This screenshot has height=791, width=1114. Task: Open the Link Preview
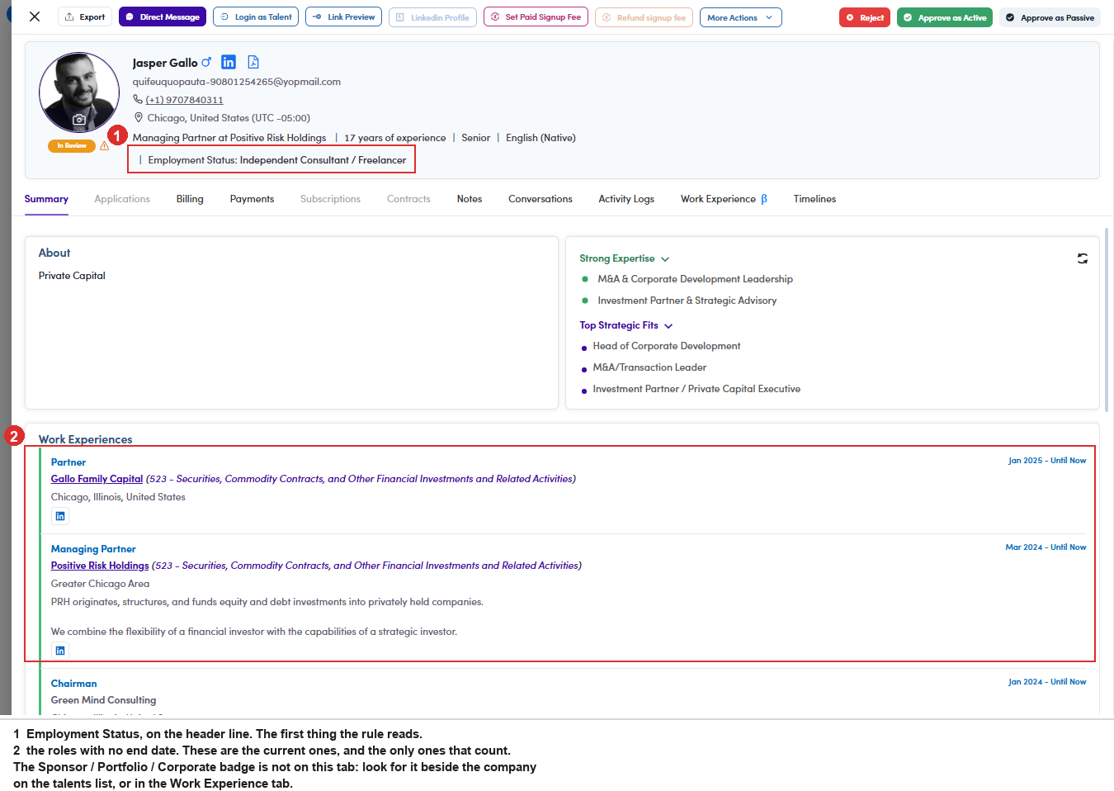click(343, 17)
